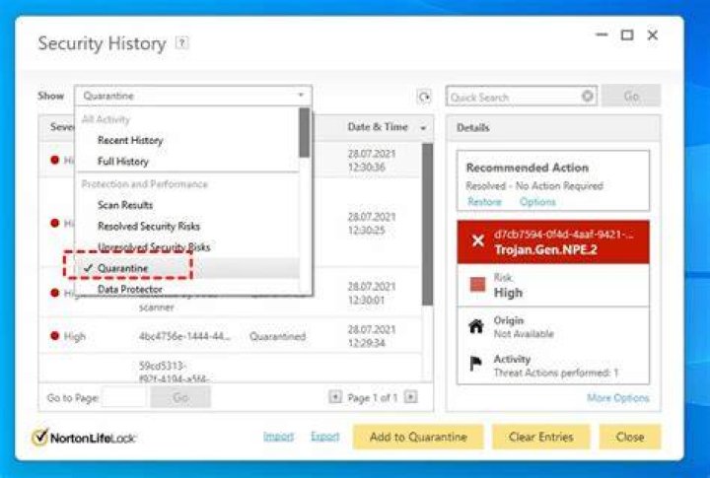The image size is (710, 478).
Task: Choose Resolved Security Risks option
Action: click(149, 227)
